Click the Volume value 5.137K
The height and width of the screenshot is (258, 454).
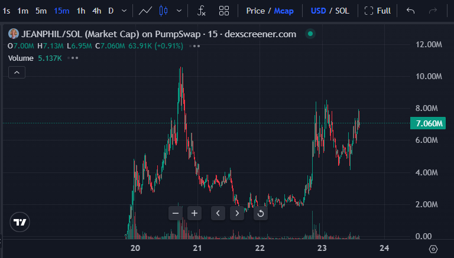(x=50, y=58)
